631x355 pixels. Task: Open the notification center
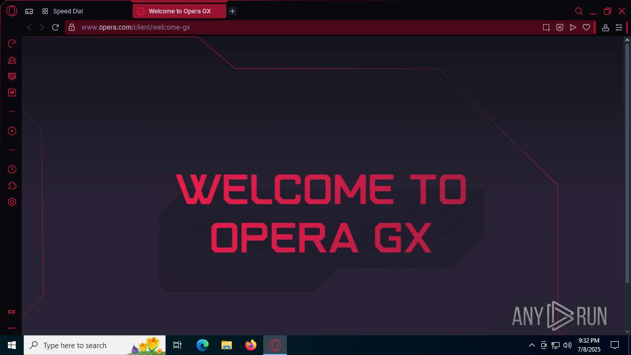pyautogui.click(x=615, y=345)
